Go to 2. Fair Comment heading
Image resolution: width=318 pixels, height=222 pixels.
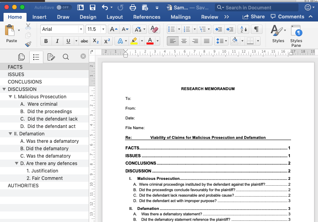[44, 178]
